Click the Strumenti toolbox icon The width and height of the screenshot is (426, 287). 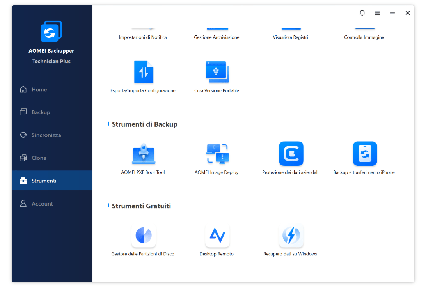click(x=23, y=181)
